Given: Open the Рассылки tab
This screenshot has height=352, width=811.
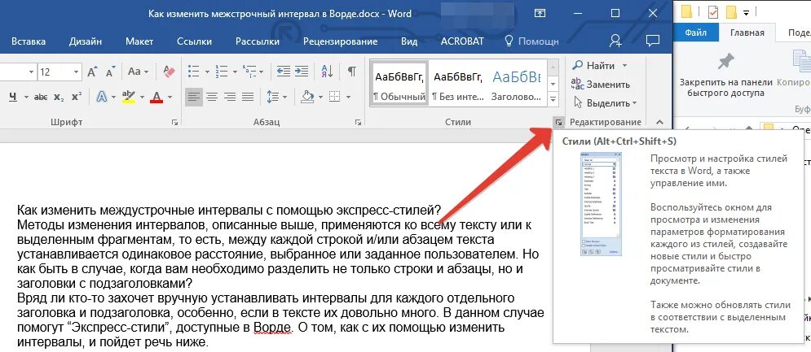Looking at the screenshot, I should 258,41.
